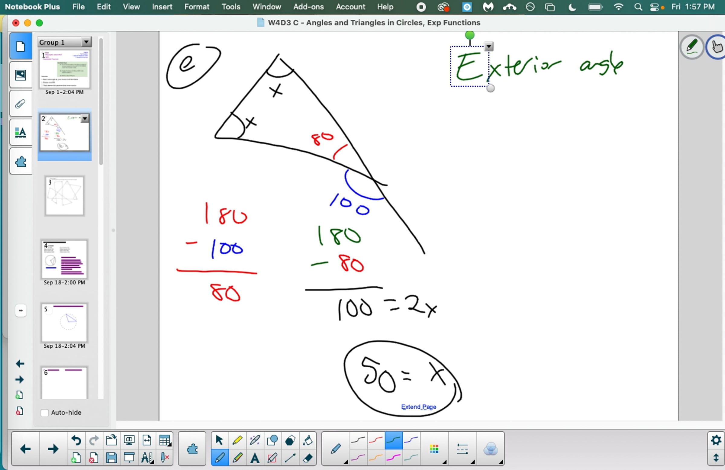Switch to finger touch mode button
The image size is (725, 470).
pyautogui.click(x=717, y=47)
